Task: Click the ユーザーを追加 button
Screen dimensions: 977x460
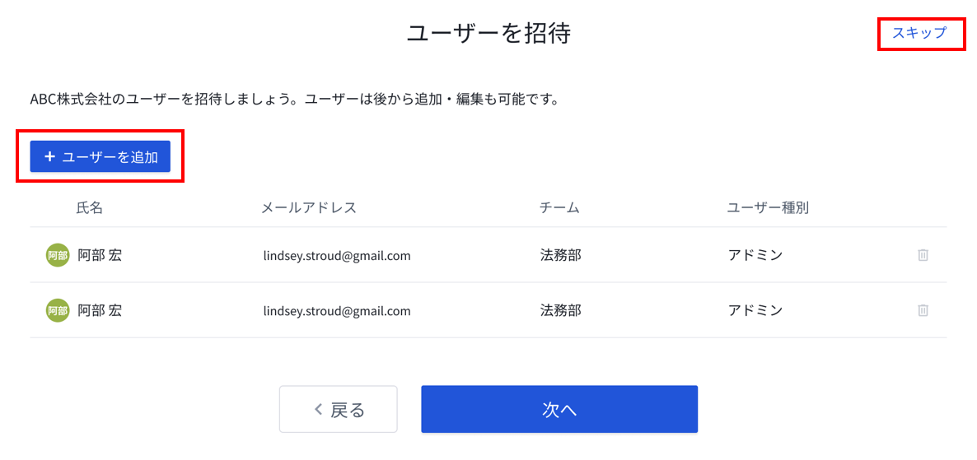Action: pos(101,157)
